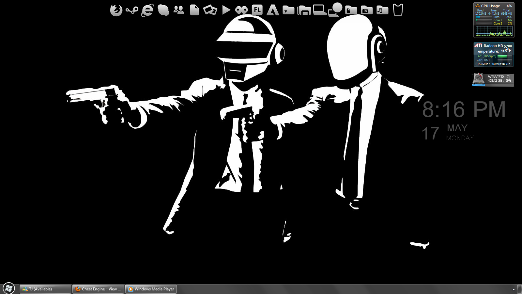522x294 pixels.
Task: Switch to Cheat Engine taskbar button
Action: tap(98, 289)
